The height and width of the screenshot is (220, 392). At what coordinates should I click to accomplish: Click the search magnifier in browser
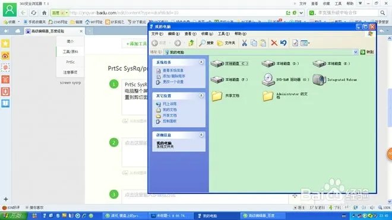[x=382, y=12]
